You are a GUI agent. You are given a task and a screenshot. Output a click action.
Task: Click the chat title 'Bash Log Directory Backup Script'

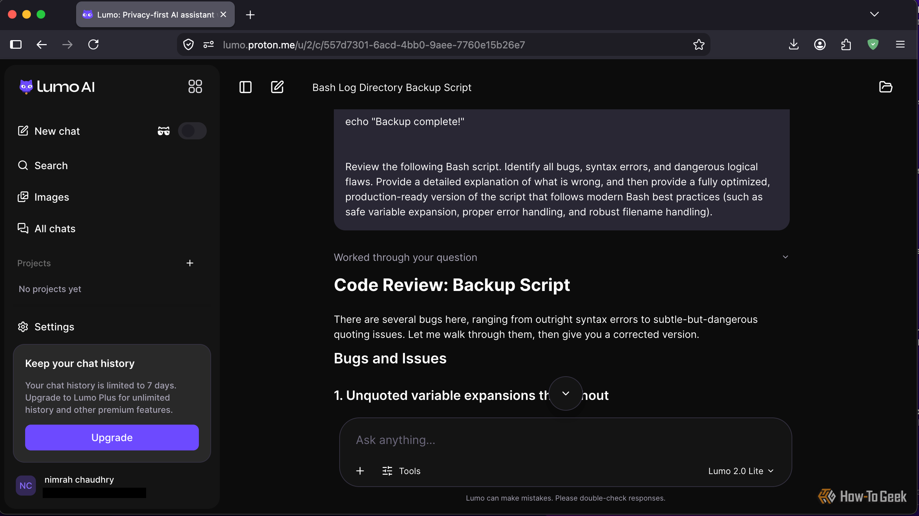[392, 87]
